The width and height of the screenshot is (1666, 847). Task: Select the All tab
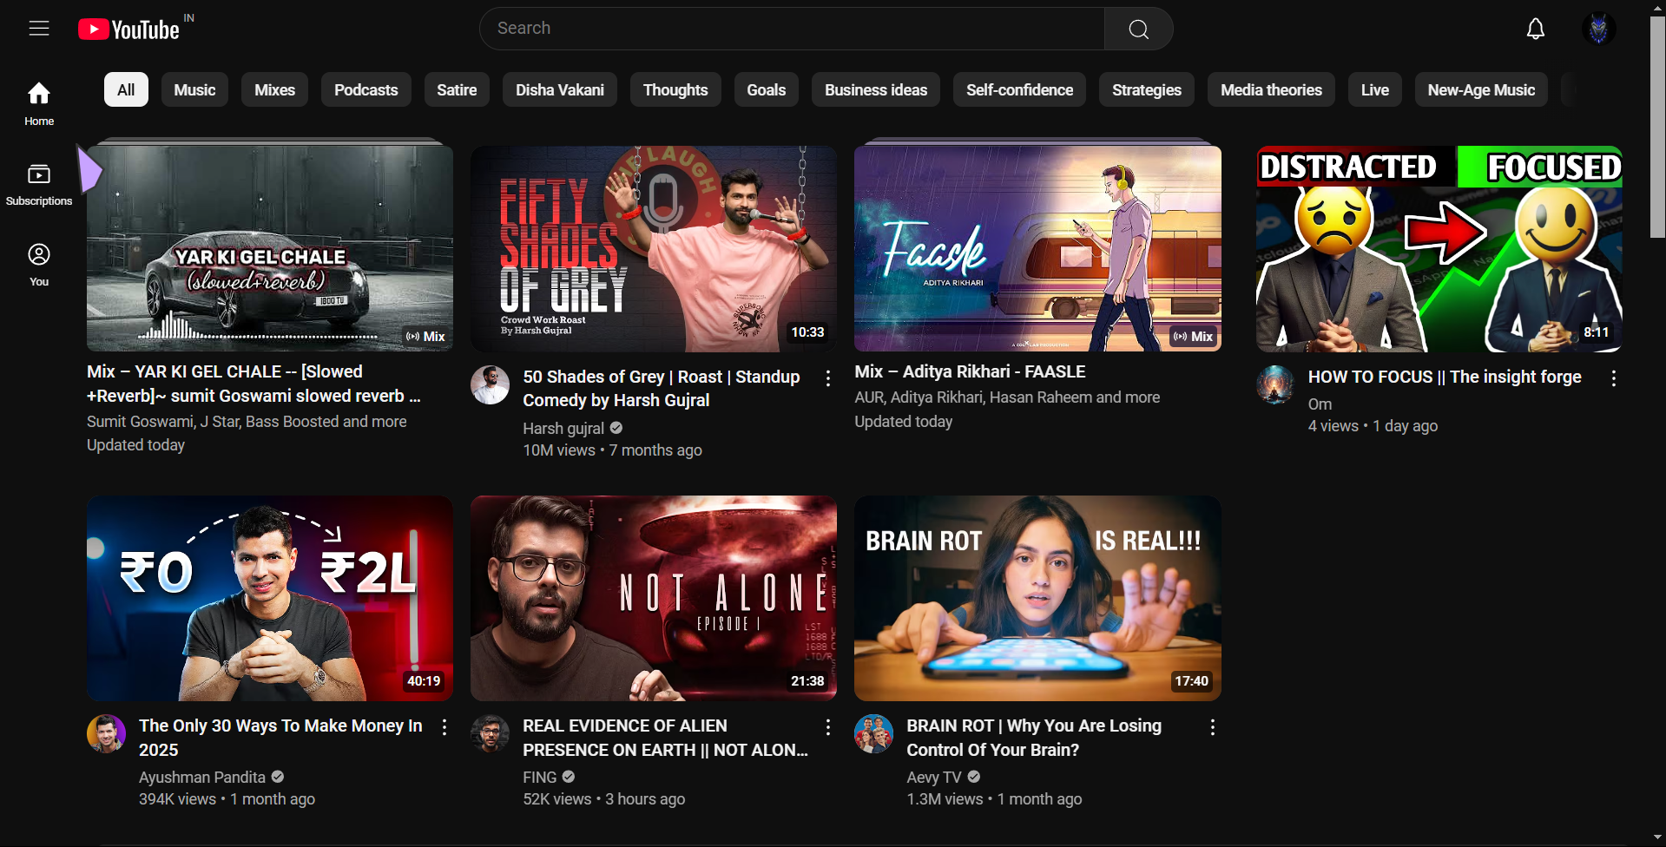click(125, 89)
